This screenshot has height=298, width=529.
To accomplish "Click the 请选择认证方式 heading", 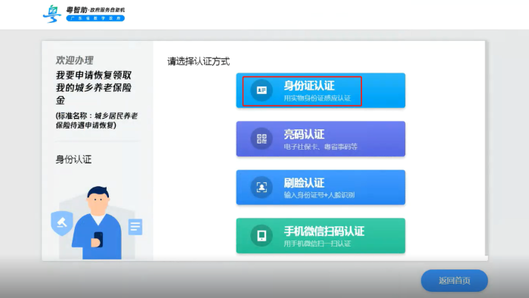I will point(198,61).
